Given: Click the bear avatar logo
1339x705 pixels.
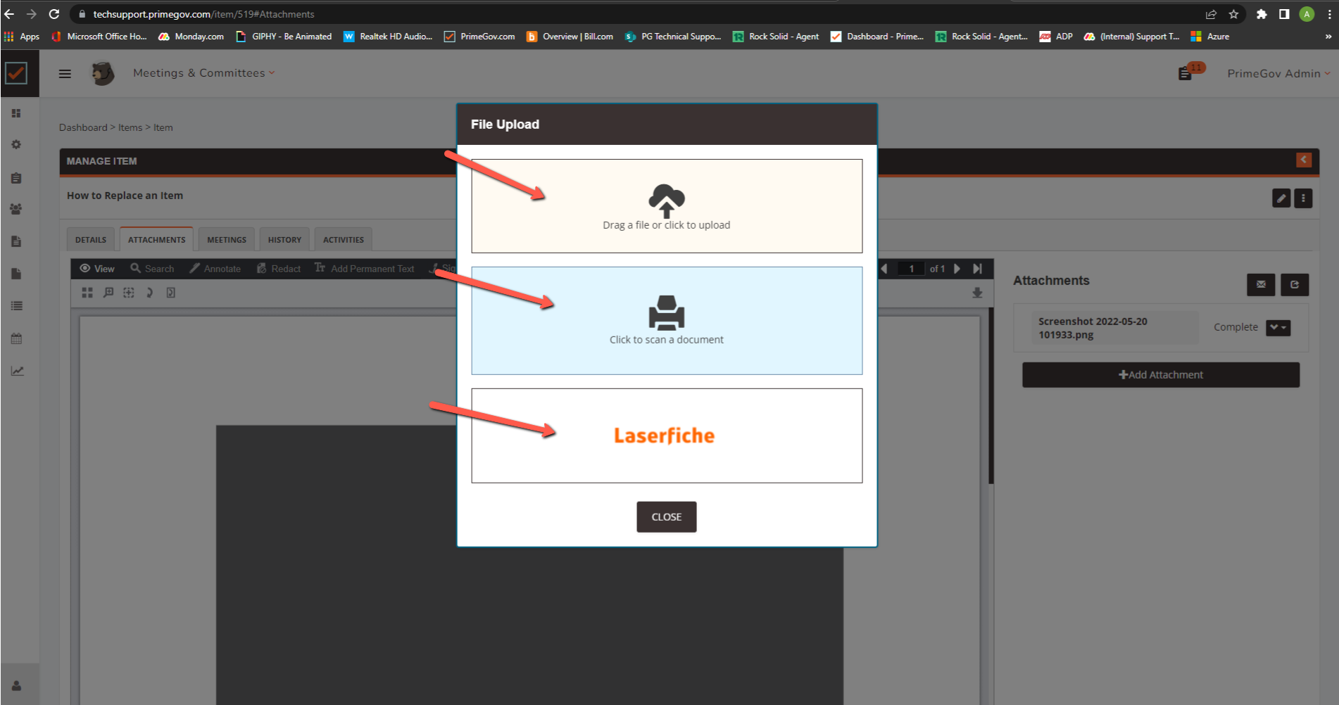Looking at the screenshot, I should (x=103, y=73).
